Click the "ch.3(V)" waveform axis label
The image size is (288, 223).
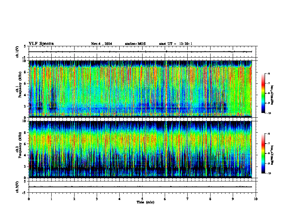coord(17,187)
